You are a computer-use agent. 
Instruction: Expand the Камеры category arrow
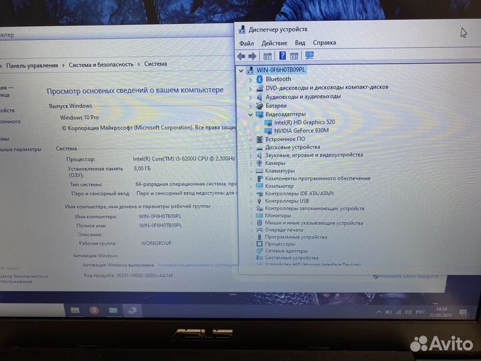coord(251,163)
